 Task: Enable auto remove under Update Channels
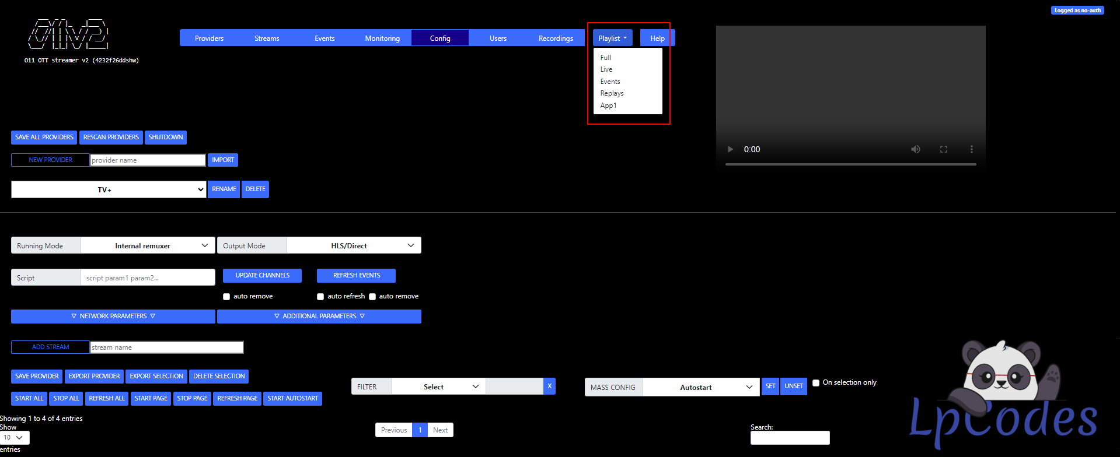(226, 297)
